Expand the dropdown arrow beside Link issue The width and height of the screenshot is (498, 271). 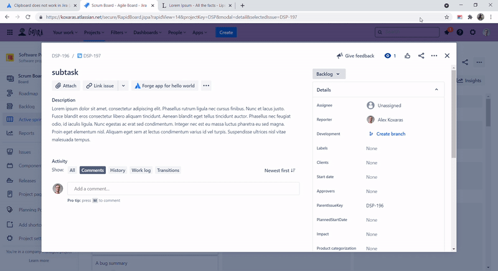click(x=123, y=86)
